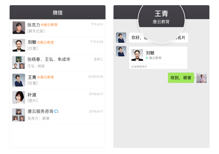Image resolution: width=219 pixels, height=154 pixels.
Task: Open chat with 叶波
Action: click(58, 98)
